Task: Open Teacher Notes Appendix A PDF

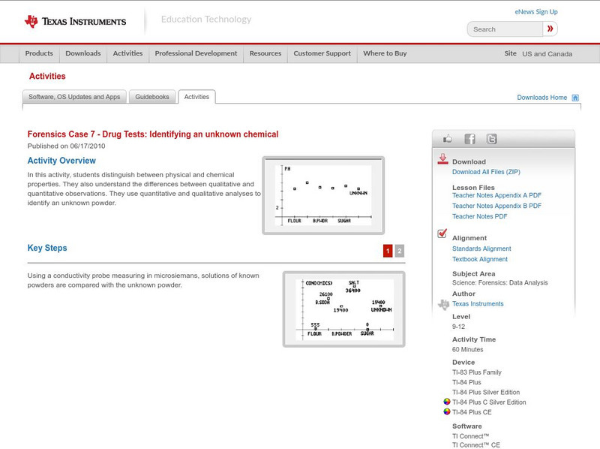Action: click(x=496, y=195)
